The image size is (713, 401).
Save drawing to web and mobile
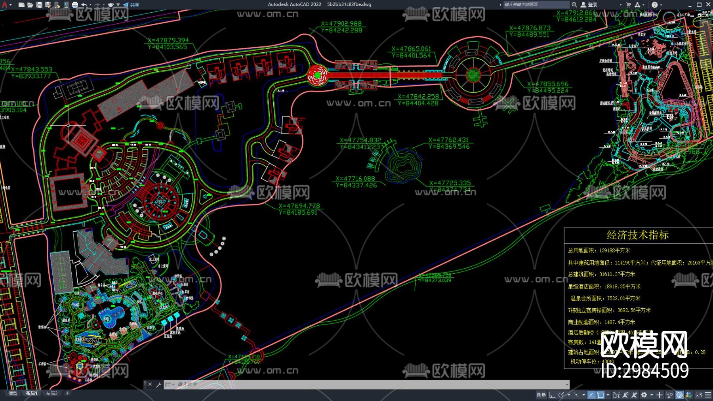point(66,5)
